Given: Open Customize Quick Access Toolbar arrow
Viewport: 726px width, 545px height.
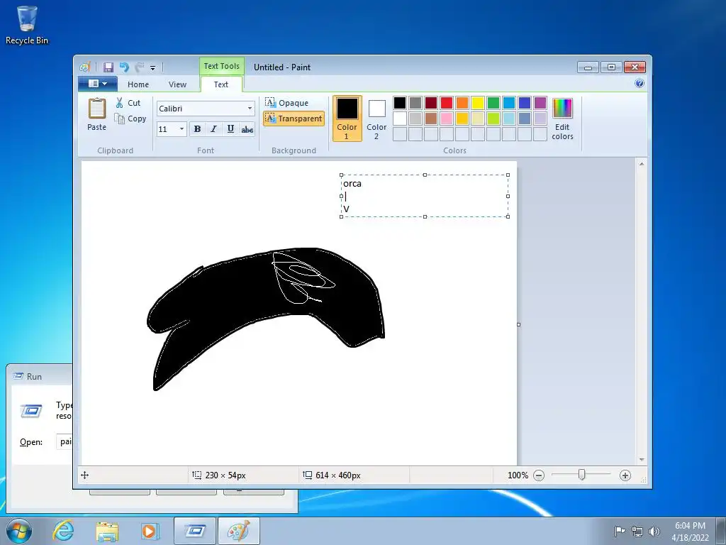Looking at the screenshot, I should pyautogui.click(x=153, y=68).
